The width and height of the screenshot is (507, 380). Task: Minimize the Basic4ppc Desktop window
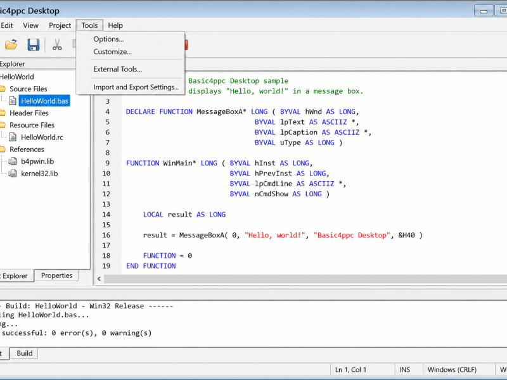[x=484, y=11]
